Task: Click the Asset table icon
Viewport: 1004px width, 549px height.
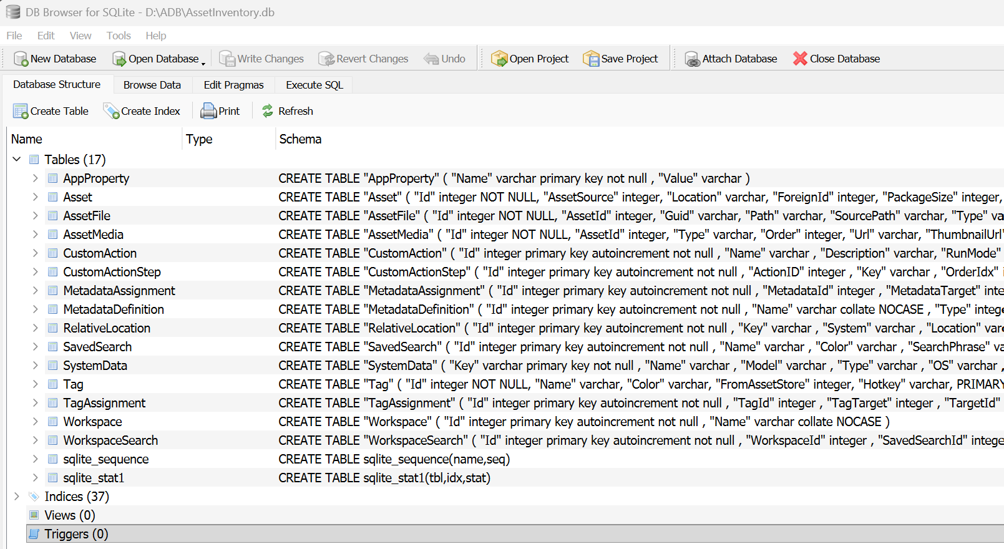Action: (x=53, y=197)
